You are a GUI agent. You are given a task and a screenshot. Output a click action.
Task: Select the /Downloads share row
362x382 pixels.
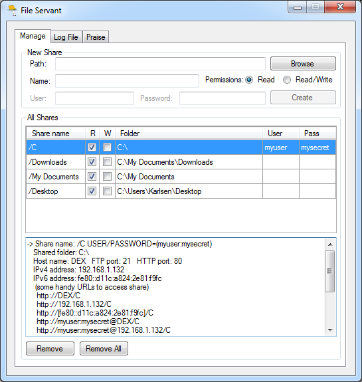[181, 162]
